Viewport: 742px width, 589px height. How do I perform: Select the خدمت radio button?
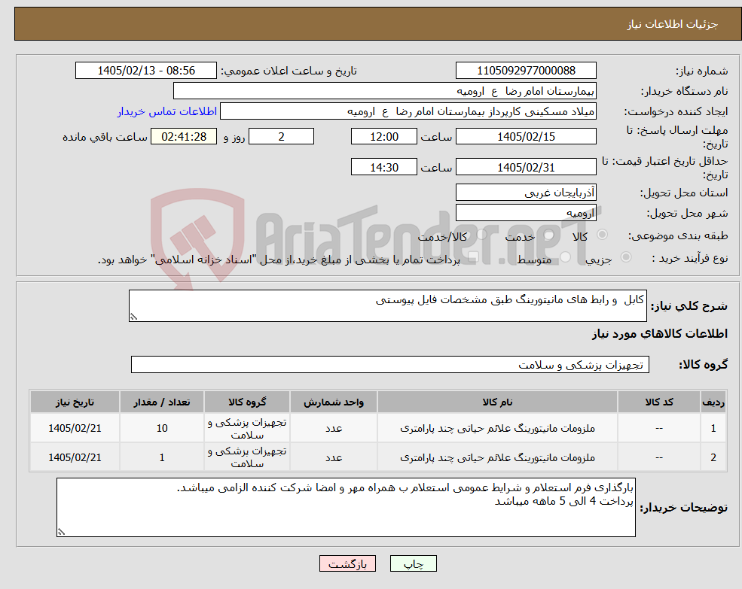click(x=549, y=235)
